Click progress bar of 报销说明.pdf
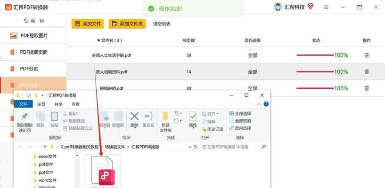This screenshot has height=188, width=385. coord(315,88)
